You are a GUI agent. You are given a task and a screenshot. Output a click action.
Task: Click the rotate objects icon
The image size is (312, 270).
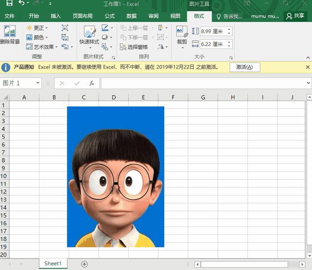[161, 47]
